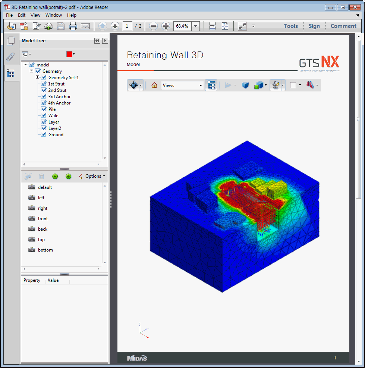Click the email envelope icon
The image size is (365, 368).
click(85, 26)
